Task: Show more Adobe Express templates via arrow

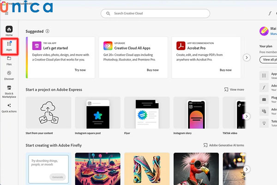Action: pos(247,116)
